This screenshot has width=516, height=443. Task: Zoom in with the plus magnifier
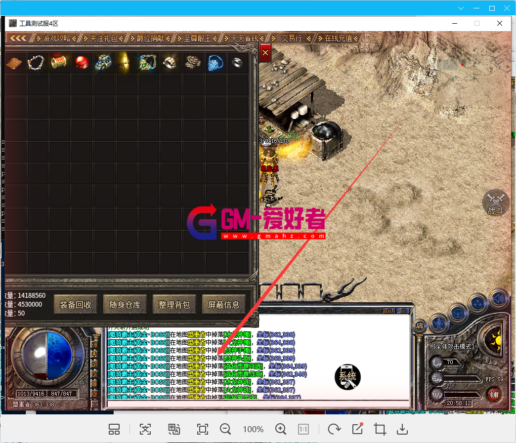pos(281,429)
